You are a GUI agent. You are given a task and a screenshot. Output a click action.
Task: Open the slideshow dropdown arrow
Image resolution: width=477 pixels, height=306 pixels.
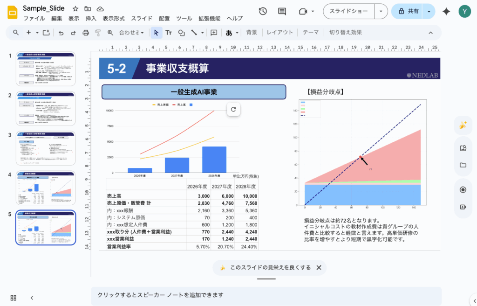point(382,11)
